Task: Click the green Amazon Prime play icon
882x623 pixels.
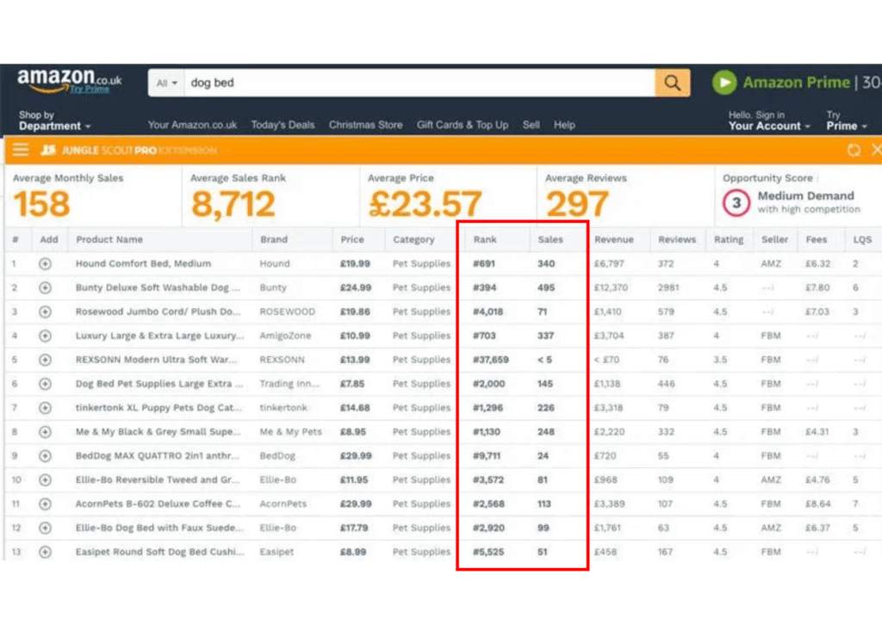Action: [x=724, y=83]
